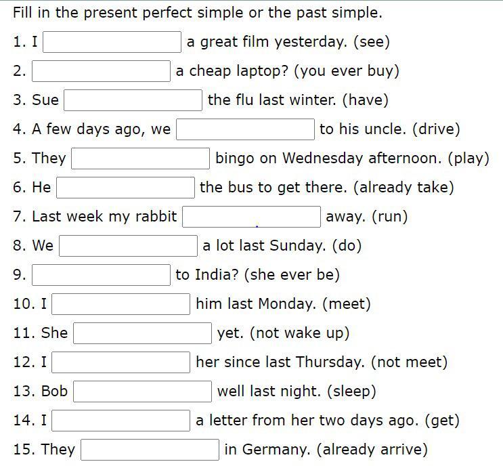Select the input box before "yet. (not wake up)"
Screen dimensions: 503x466
[143, 333]
